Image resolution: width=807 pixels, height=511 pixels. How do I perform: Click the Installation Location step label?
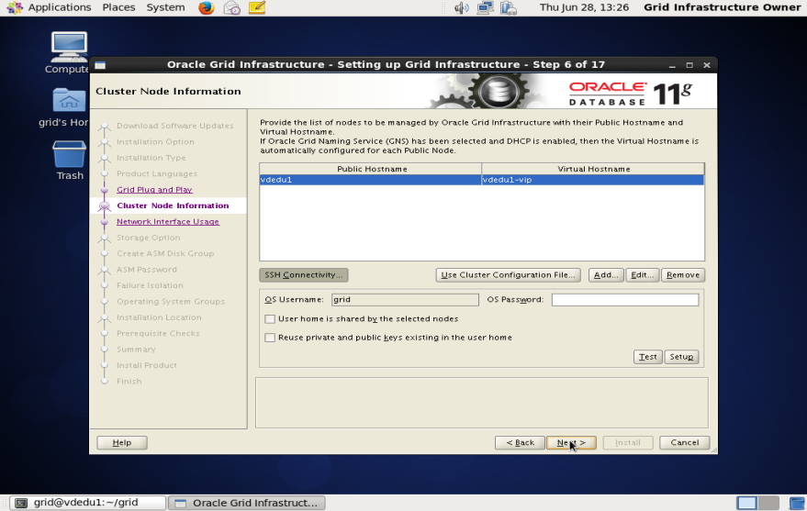click(159, 317)
